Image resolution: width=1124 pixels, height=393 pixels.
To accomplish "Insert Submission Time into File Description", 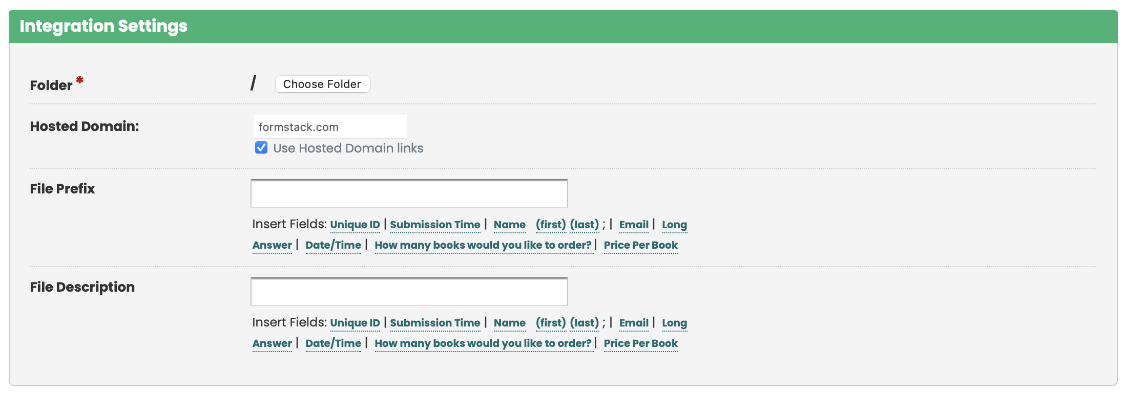I will pos(434,323).
